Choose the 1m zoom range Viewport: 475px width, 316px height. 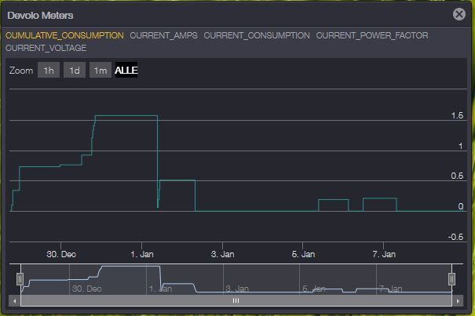(100, 71)
